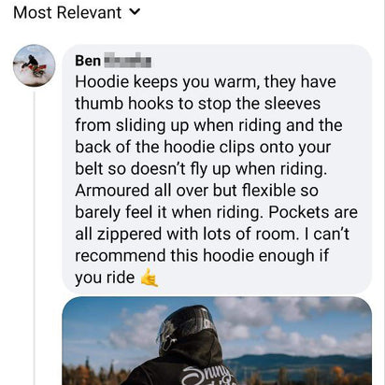Click the text 'you ride' before the emoji
The image size is (385, 385).
point(105,278)
